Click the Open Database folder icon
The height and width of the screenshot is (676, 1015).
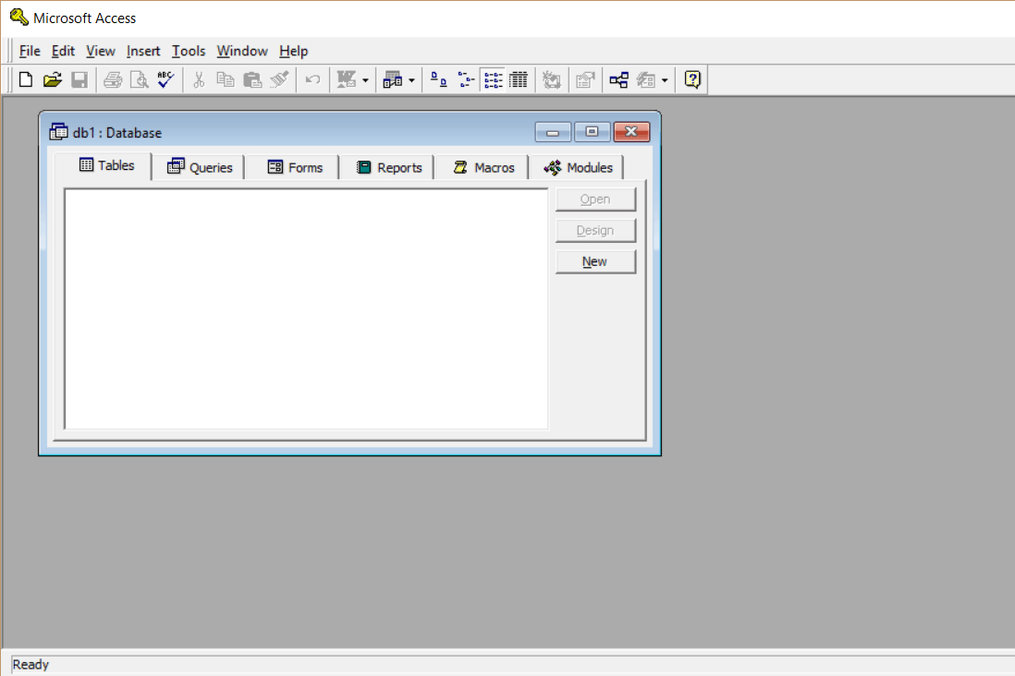(53, 79)
